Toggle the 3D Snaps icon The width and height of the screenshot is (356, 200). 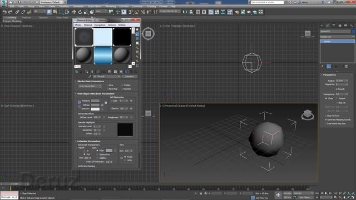point(131,12)
